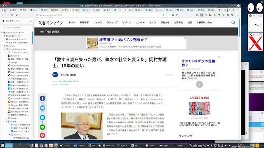The width and height of the screenshot is (264, 148).
Task: Click the 週刊文春 2018年6月7日号 source link
Action: point(68,81)
